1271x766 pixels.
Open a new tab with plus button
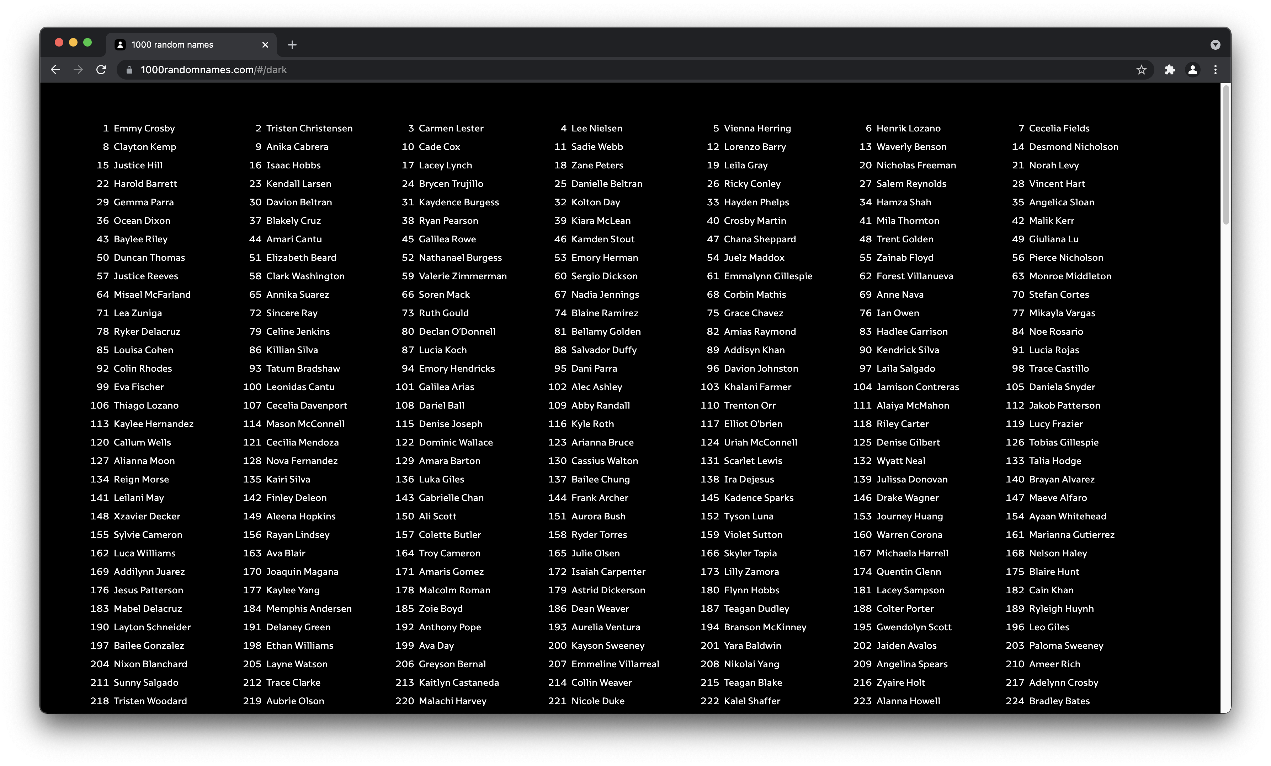coord(292,45)
